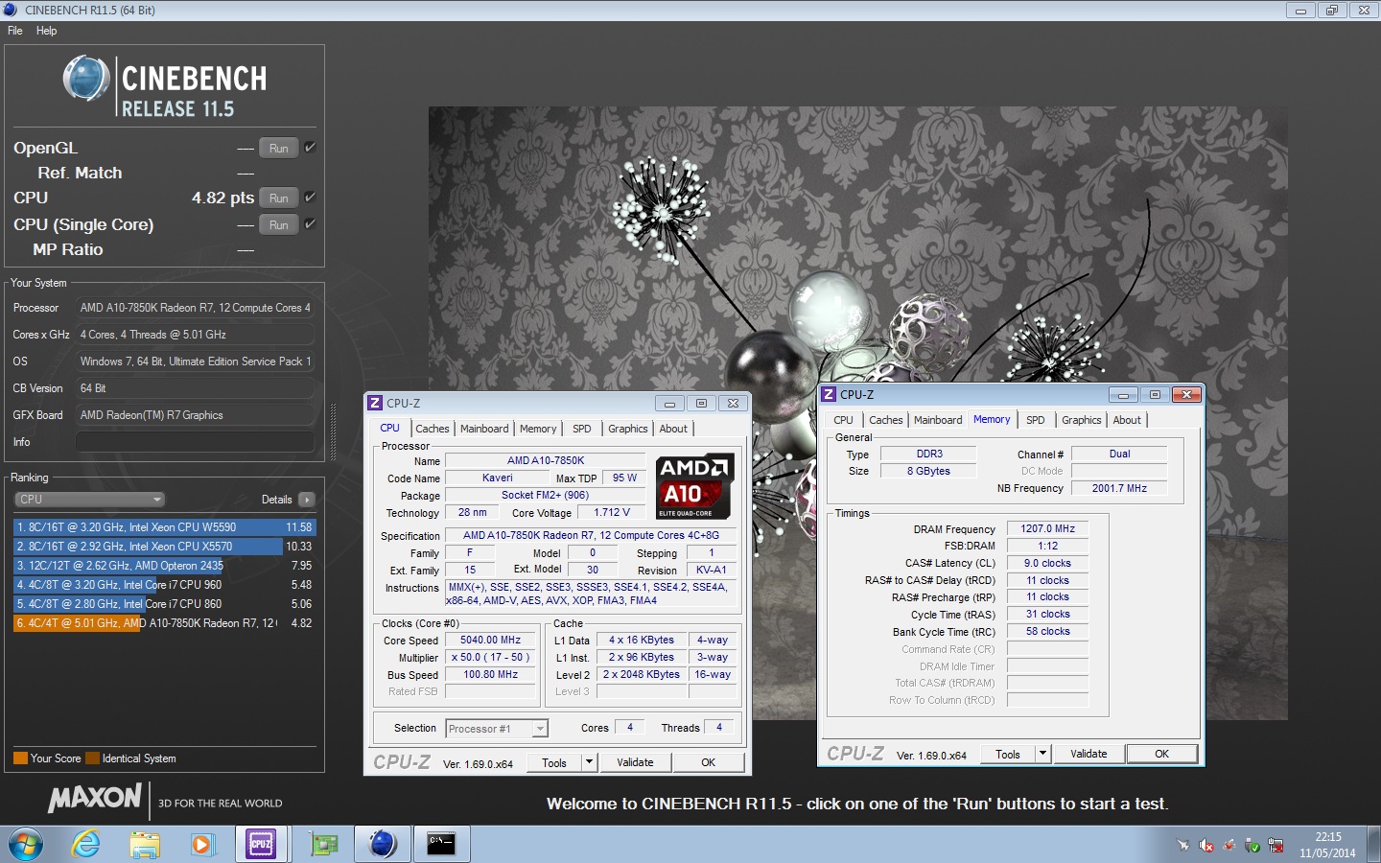Click Validate in left CPU-Z window
1381x863 pixels.
point(635,762)
